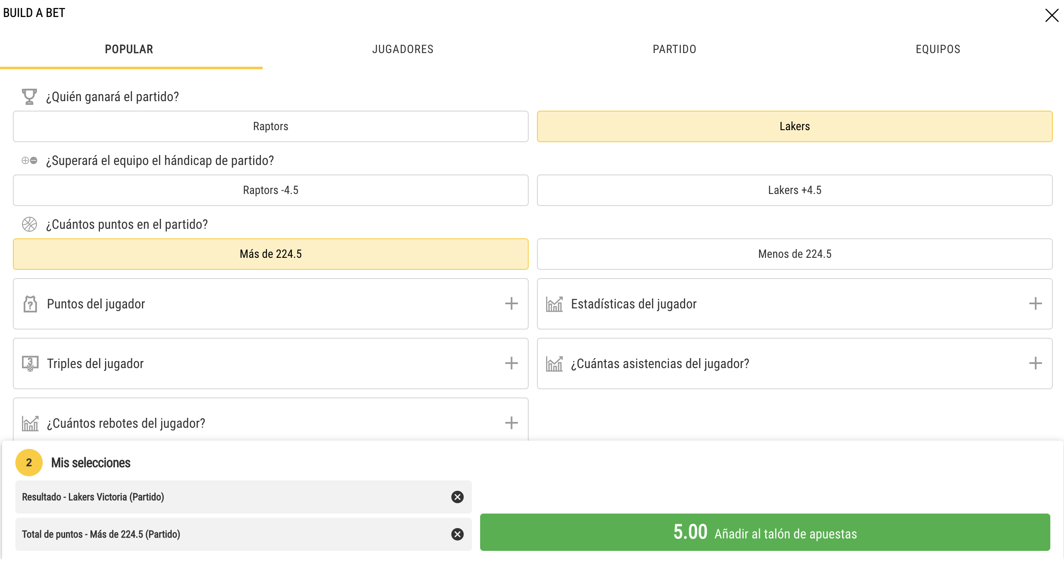Remove Resultado - Lakers Victoria selection
The width and height of the screenshot is (1064, 572).
click(457, 497)
